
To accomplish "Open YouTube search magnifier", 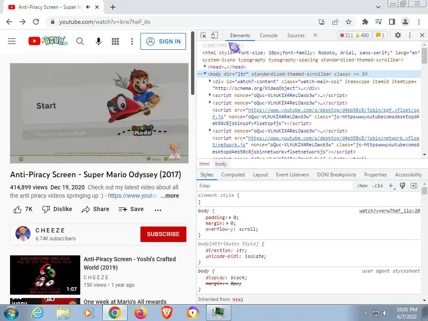I will [80, 41].
